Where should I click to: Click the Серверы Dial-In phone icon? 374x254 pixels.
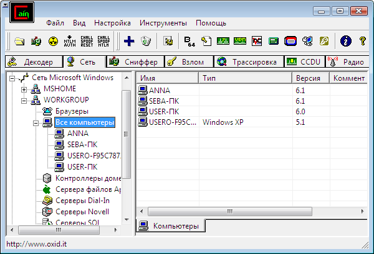(47, 201)
